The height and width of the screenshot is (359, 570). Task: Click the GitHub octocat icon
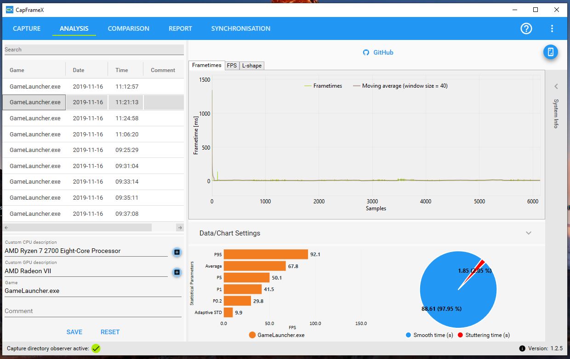click(x=366, y=52)
